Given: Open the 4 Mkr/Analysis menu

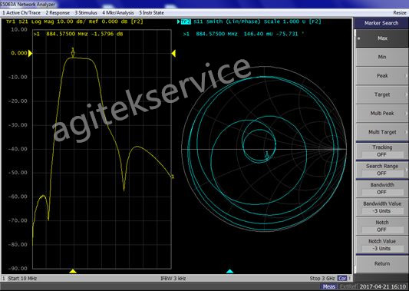Looking at the screenshot, I should 118,13.
